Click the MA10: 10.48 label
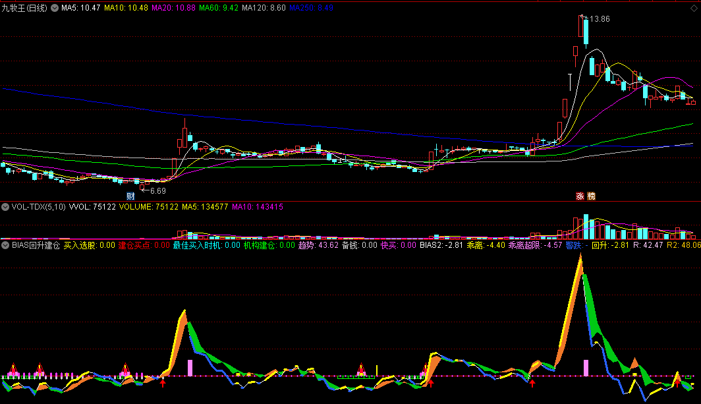 (126, 8)
